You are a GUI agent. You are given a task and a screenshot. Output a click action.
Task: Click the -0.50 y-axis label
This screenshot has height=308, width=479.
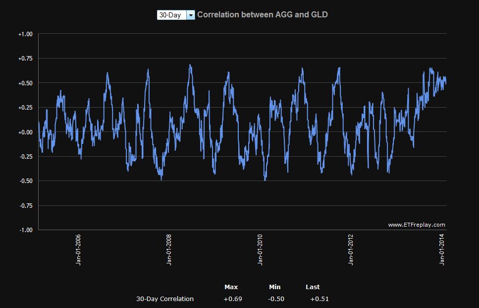pyautogui.click(x=26, y=181)
